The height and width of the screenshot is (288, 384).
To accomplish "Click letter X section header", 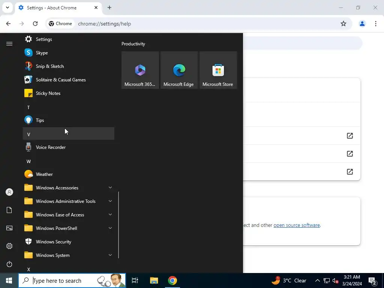I will pos(69,269).
